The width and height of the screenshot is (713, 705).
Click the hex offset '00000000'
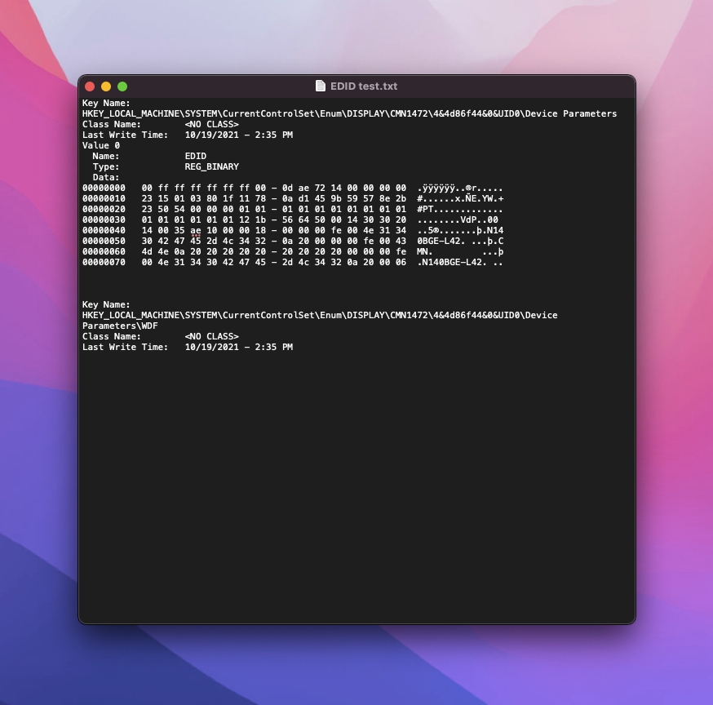[104, 188]
